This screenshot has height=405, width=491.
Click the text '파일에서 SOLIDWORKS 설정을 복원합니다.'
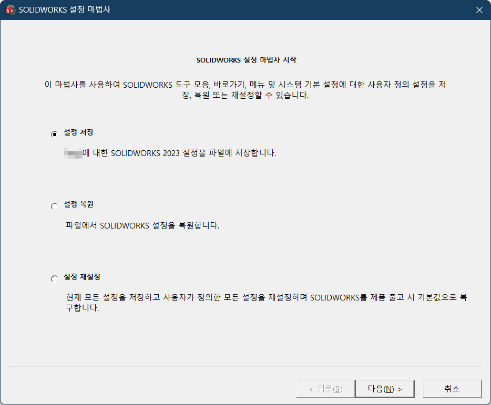[x=142, y=225]
